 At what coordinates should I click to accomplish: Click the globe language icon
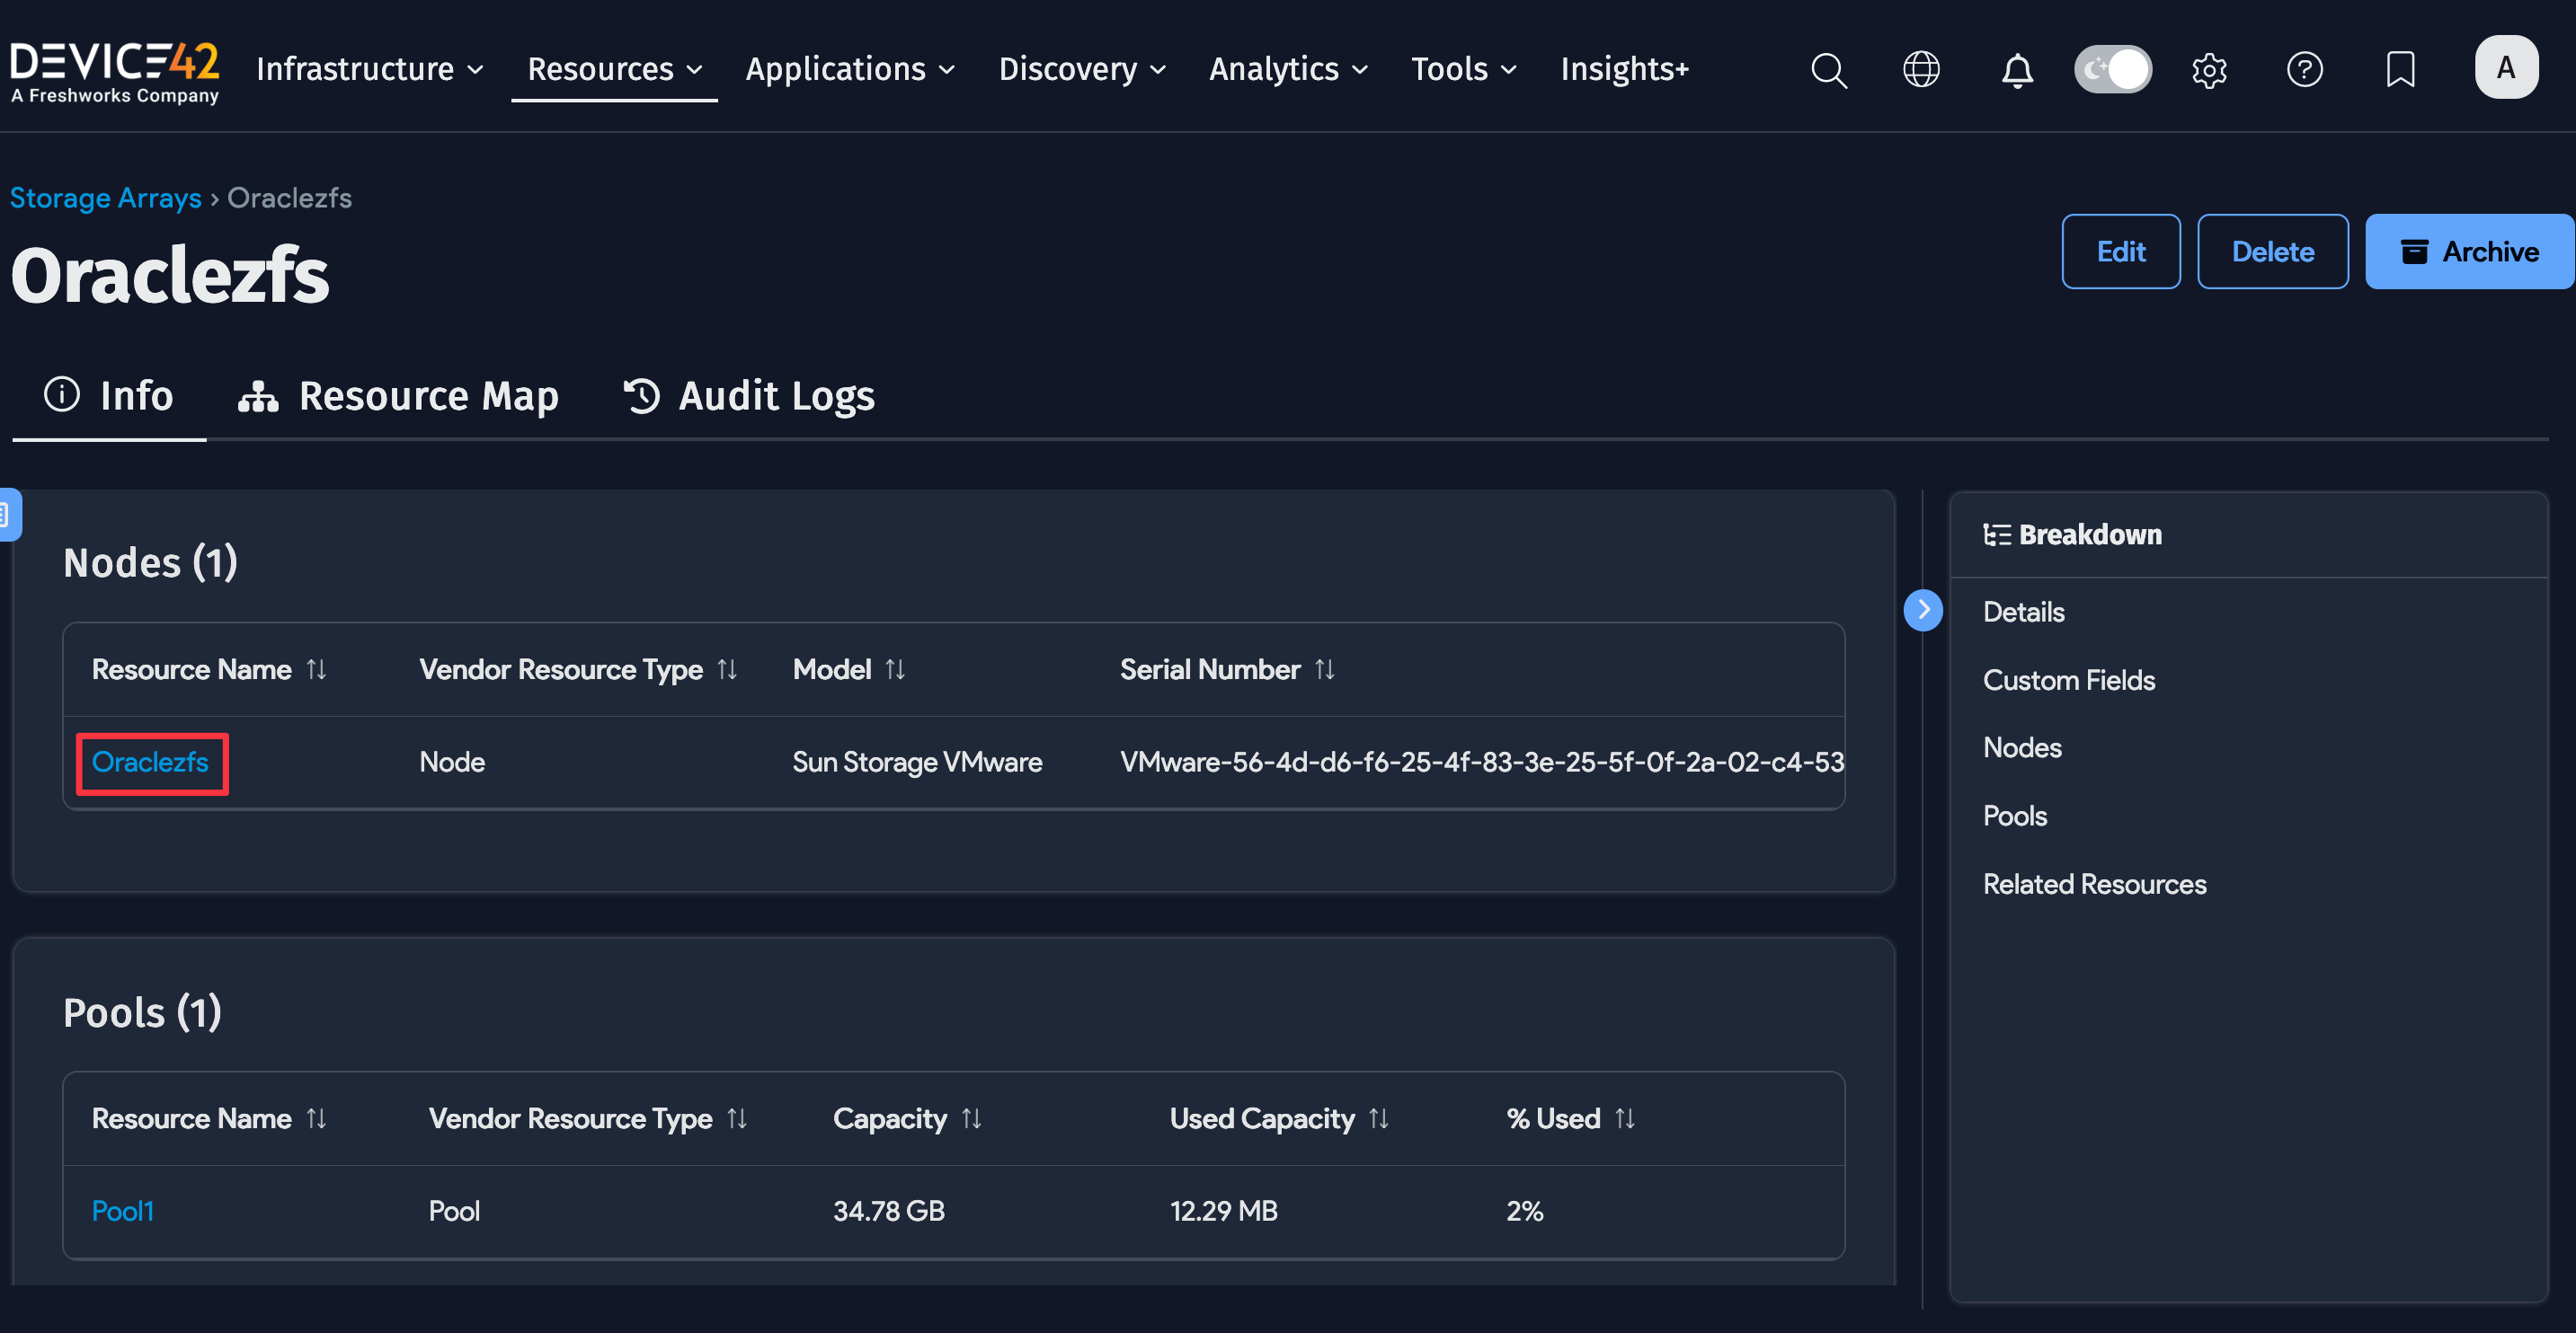[x=1921, y=70]
